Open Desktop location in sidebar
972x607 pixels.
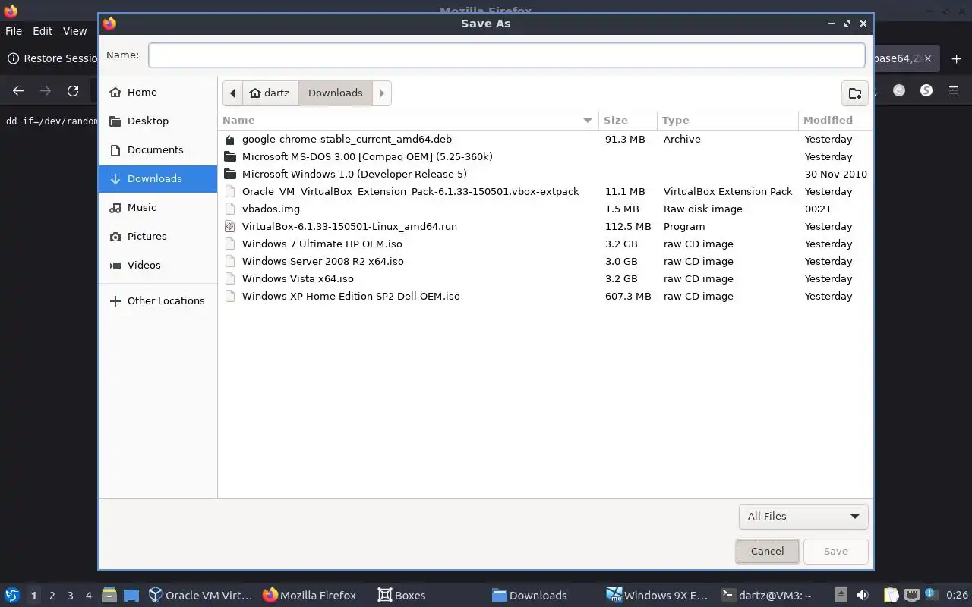click(x=157, y=121)
